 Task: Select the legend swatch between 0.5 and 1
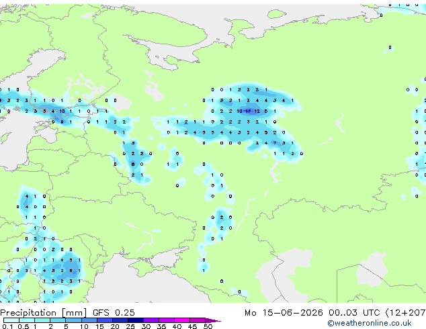[27, 320]
